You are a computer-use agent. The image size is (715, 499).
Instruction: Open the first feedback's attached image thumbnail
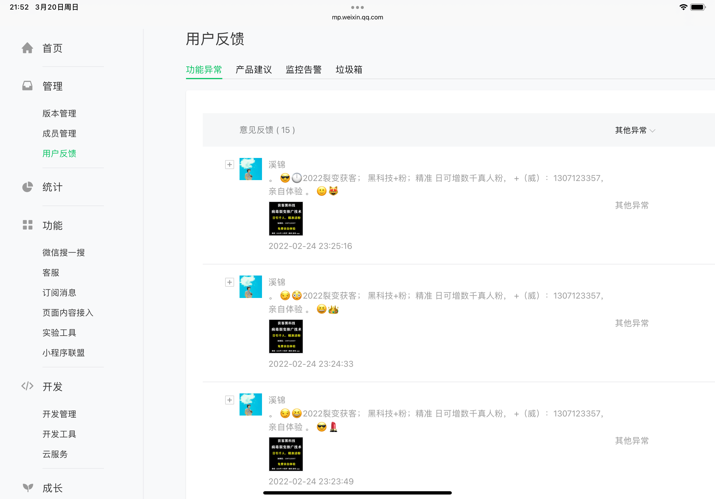286,219
